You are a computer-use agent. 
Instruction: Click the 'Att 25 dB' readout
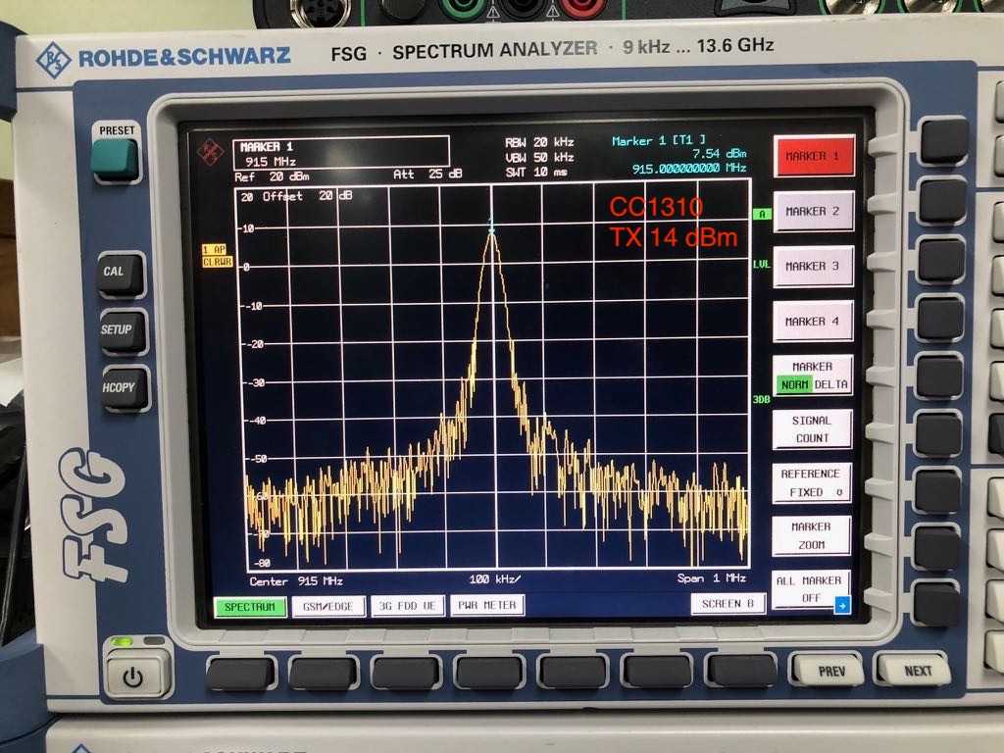(x=427, y=175)
